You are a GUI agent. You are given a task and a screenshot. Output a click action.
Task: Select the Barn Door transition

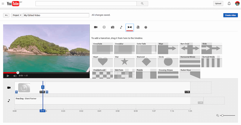[x=190, y=48]
